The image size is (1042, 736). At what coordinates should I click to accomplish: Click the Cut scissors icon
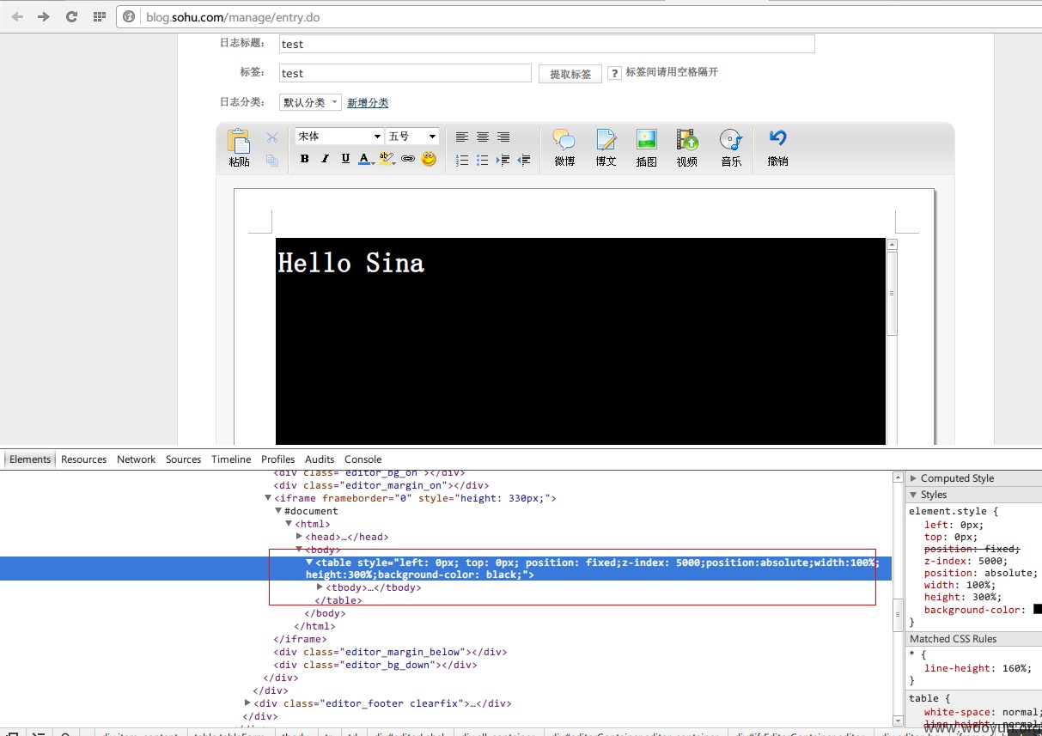pos(272,137)
